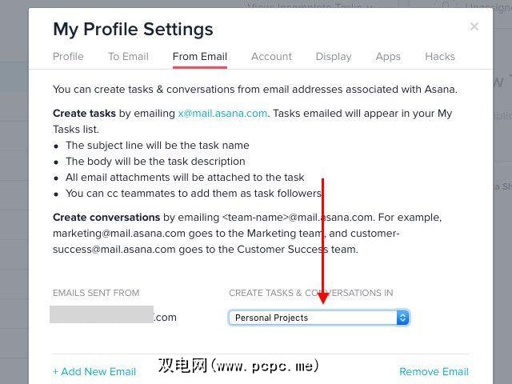This screenshot has width=512, height=384.
Task: Open the Display settings tab
Action: tap(334, 57)
